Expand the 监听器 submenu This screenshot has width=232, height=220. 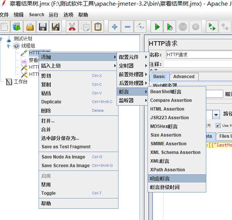point(133,100)
